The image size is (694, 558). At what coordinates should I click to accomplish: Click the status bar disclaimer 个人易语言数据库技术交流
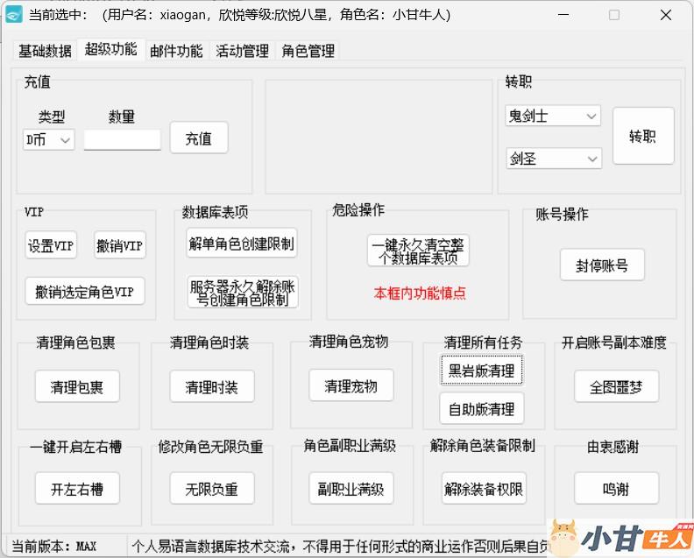point(339,547)
